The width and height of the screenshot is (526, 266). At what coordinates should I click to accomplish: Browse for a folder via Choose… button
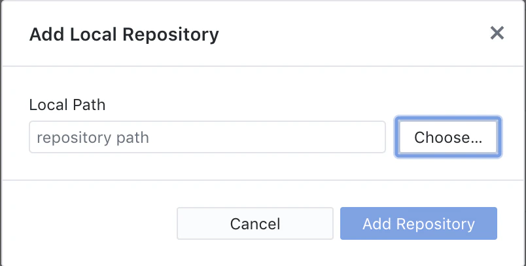(448, 137)
